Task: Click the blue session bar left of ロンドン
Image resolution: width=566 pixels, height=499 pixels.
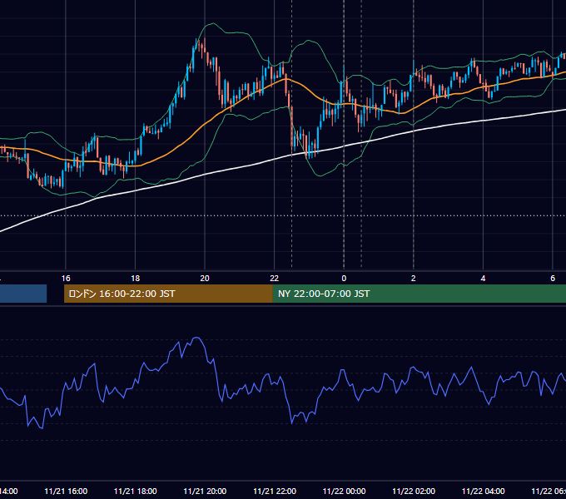Action: (23, 294)
